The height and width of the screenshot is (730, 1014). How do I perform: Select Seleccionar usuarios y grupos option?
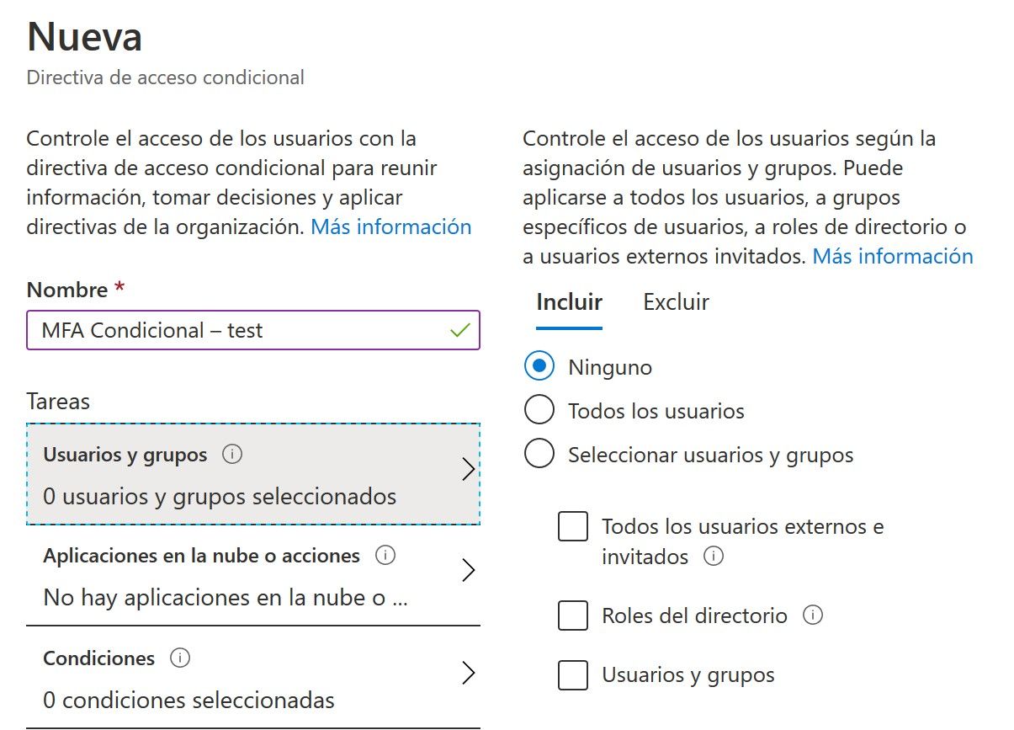tap(539, 453)
